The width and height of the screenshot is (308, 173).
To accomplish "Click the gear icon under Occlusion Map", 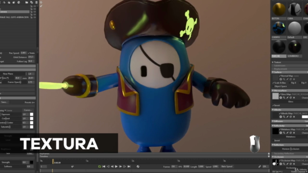I will pos(281,164).
